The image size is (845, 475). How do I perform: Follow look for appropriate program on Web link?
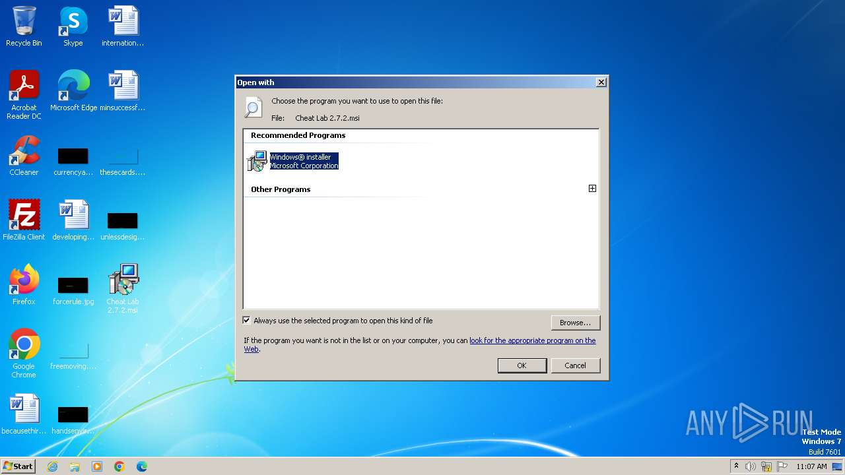tap(532, 341)
